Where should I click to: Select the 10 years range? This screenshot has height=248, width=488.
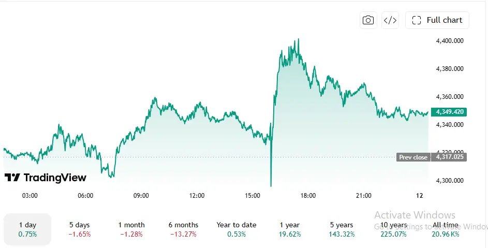[x=393, y=229]
